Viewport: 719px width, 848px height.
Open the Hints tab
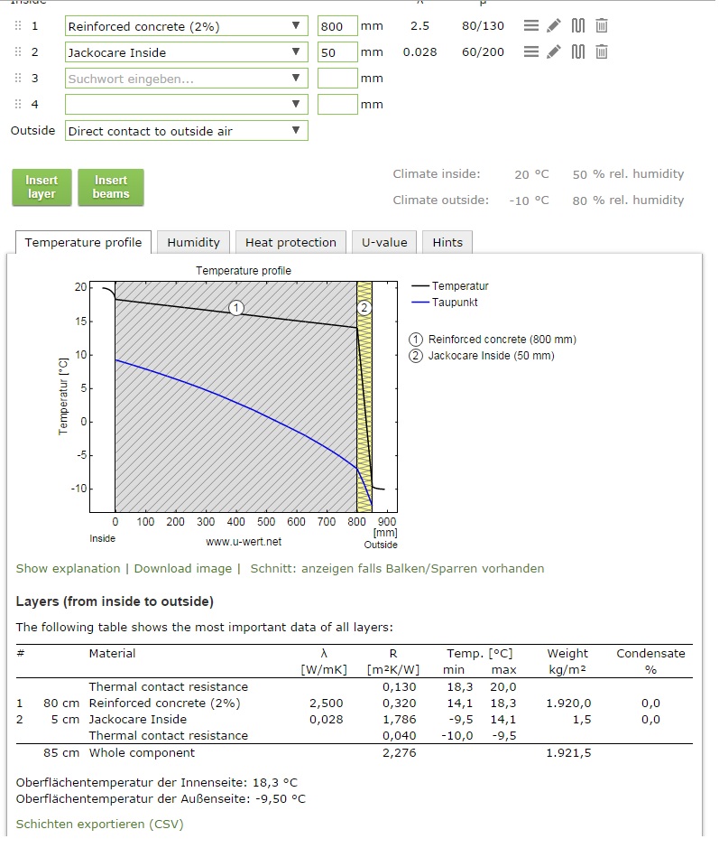tap(447, 242)
